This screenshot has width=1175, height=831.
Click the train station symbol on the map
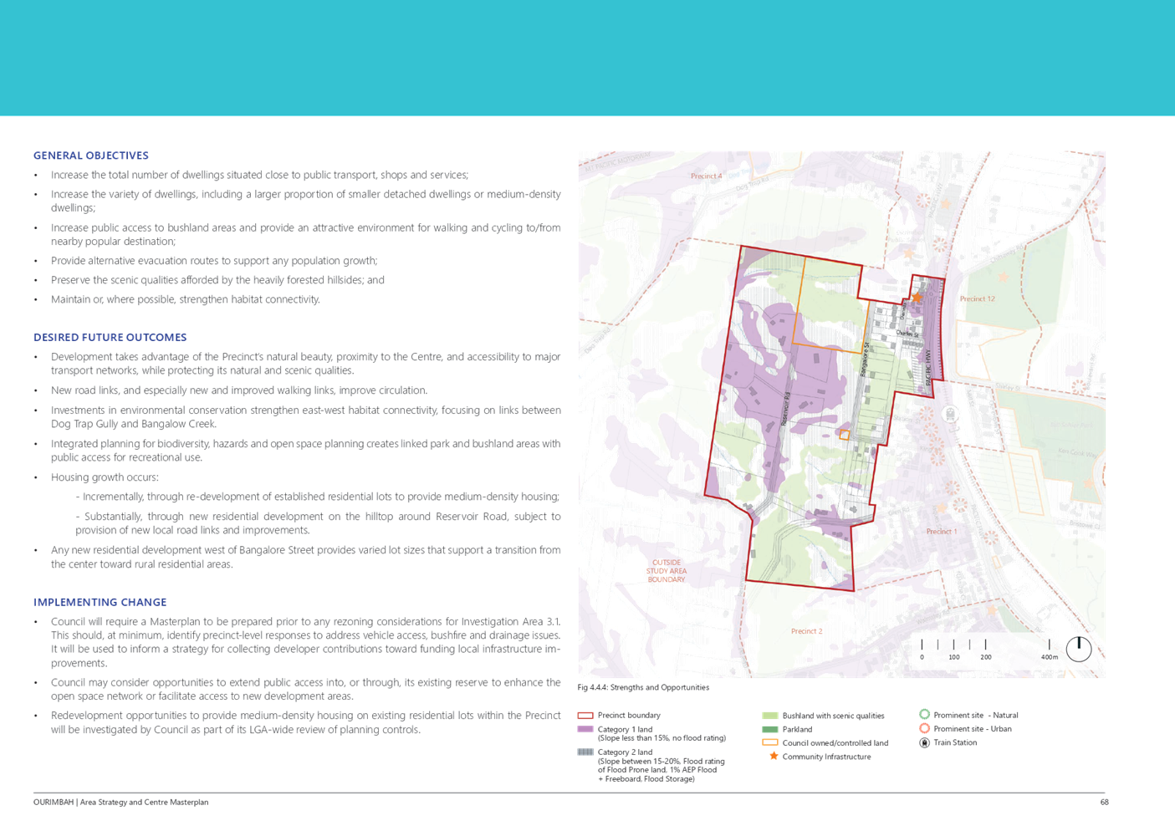[950, 414]
